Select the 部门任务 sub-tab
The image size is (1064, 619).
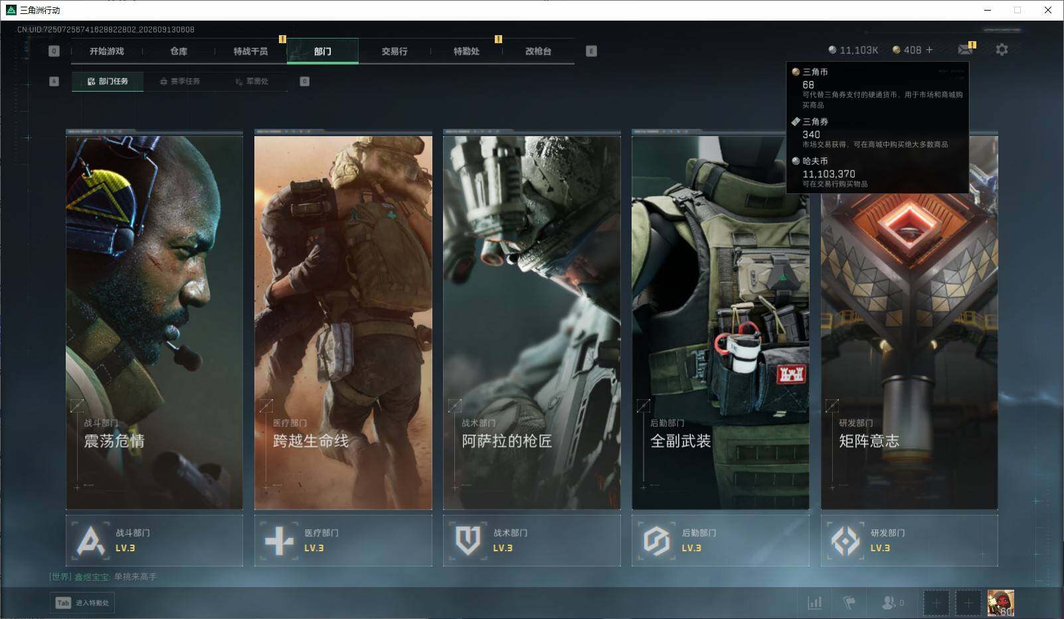coord(108,81)
